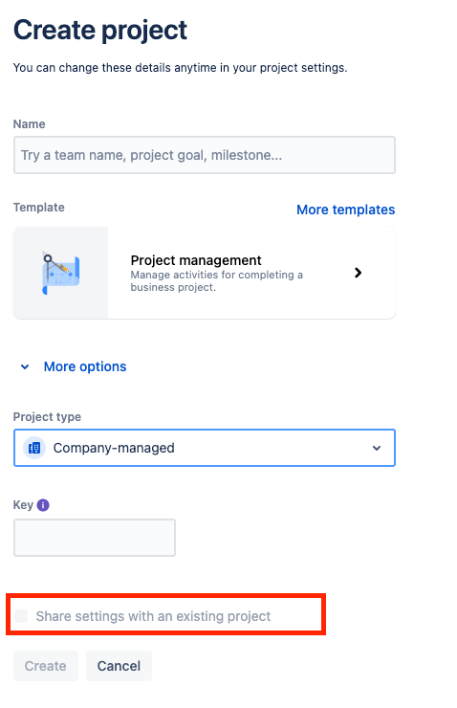Click the Project management template illustration

(61, 274)
